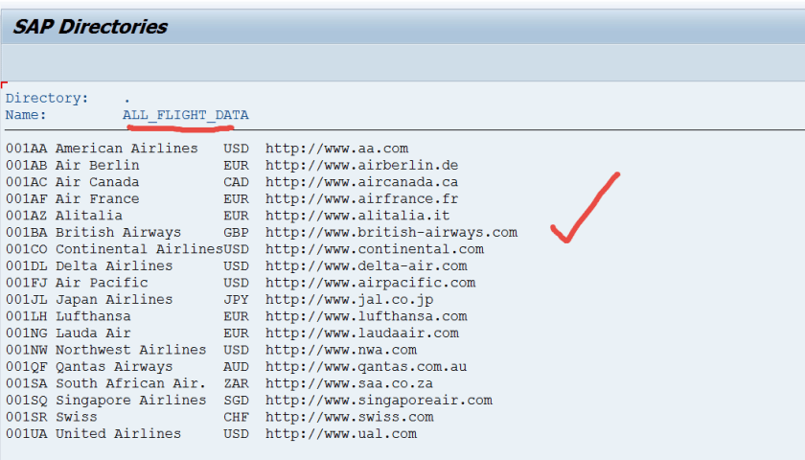Select the British Airways row name
Image resolution: width=805 pixels, height=460 pixels.
click(x=119, y=233)
